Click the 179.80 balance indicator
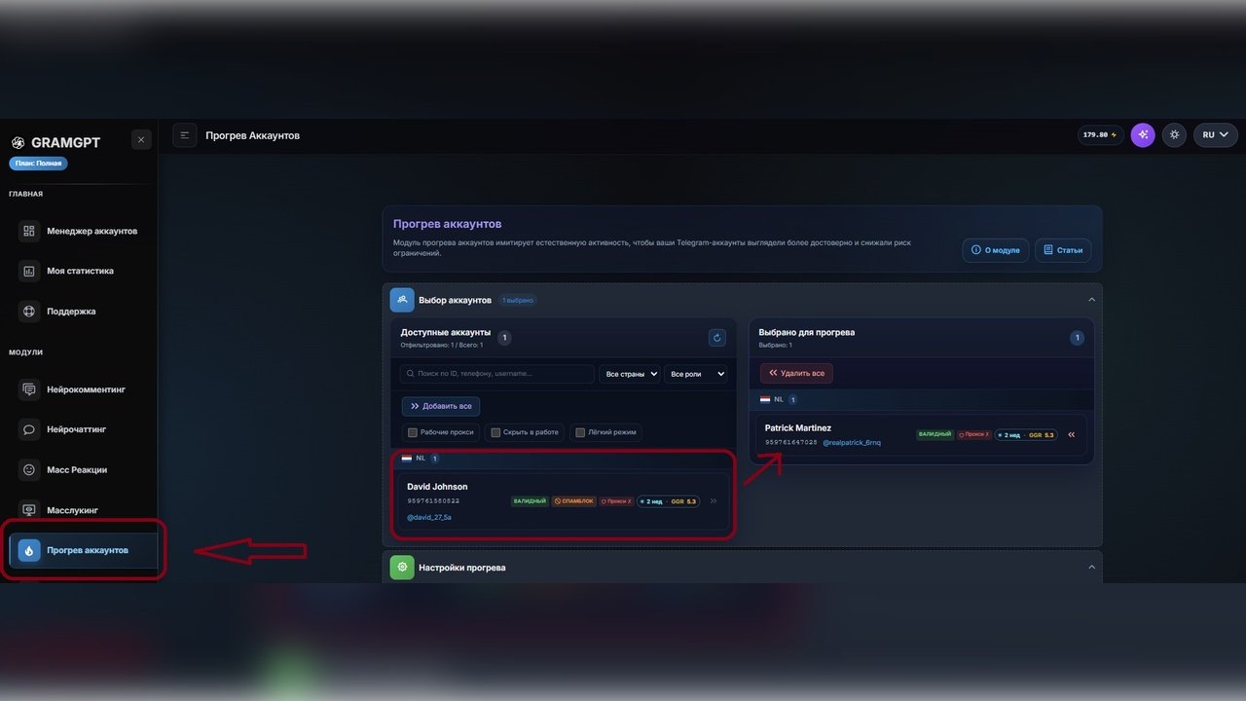Image resolution: width=1246 pixels, height=701 pixels. coord(1100,135)
